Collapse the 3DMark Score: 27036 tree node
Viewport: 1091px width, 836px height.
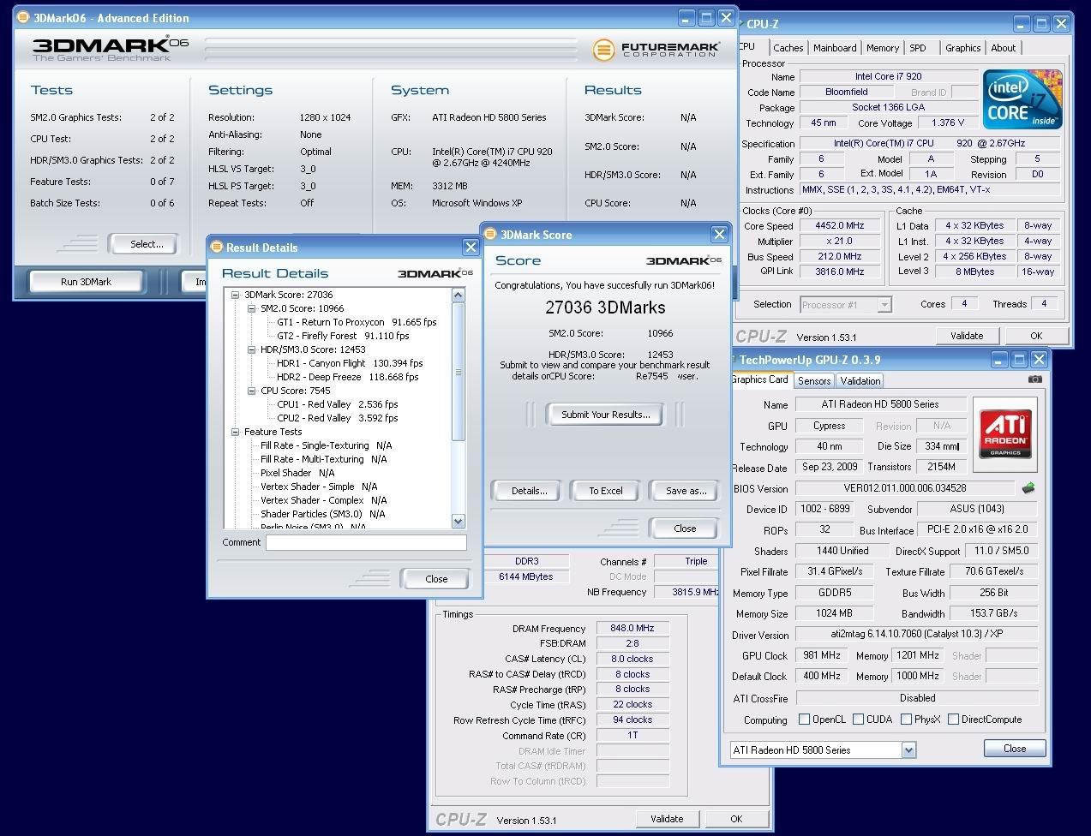(236, 295)
